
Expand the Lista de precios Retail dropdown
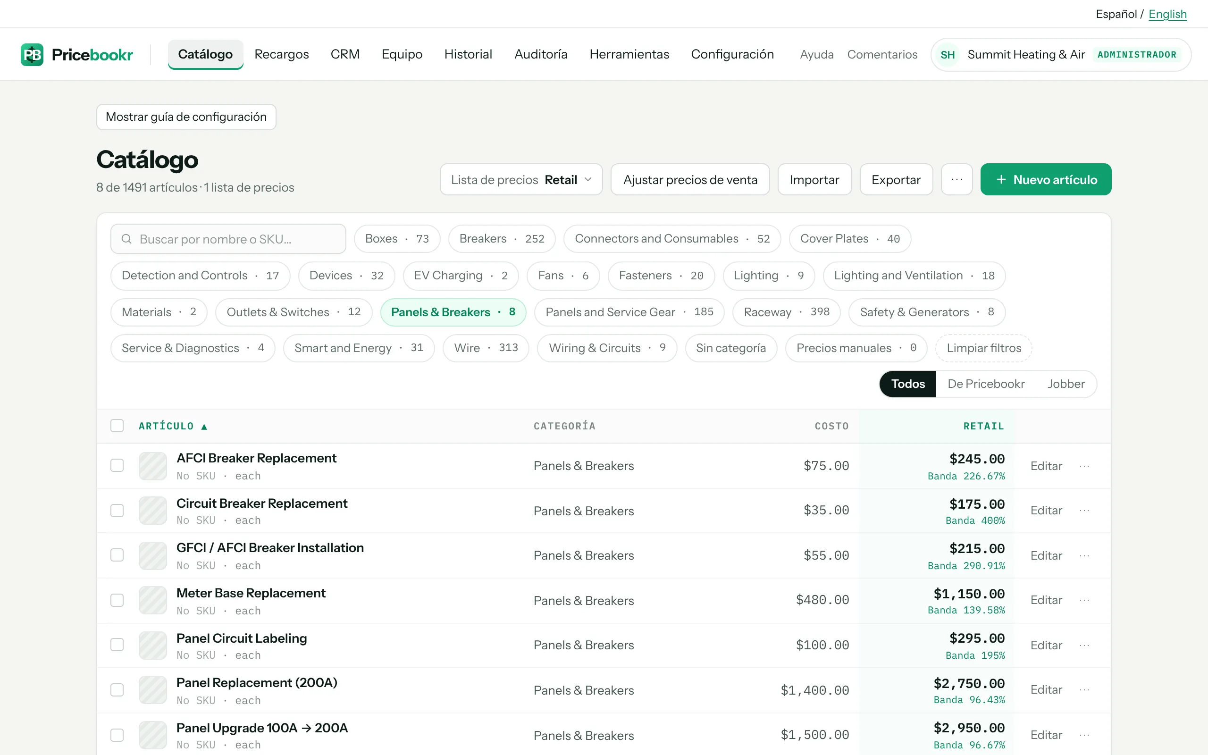pyautogui.click(x=521, y=179)
